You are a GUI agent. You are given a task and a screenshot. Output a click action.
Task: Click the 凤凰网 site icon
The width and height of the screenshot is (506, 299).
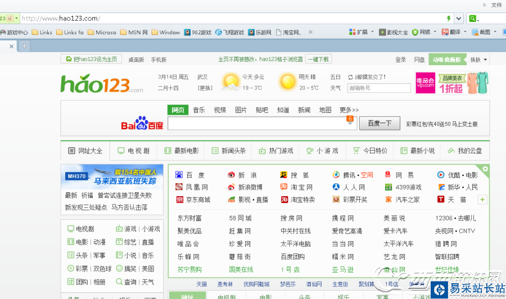pyautogui.click(x=179, y=187)
